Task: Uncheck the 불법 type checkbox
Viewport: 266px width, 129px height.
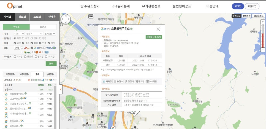Action: pyautogui.click(x=32, y=43)
